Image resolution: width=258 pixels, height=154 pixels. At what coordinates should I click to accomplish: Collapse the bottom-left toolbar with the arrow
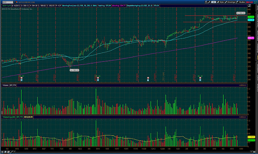coord(15,152)
